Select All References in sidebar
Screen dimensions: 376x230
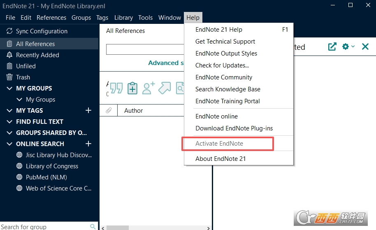[49, 44]
